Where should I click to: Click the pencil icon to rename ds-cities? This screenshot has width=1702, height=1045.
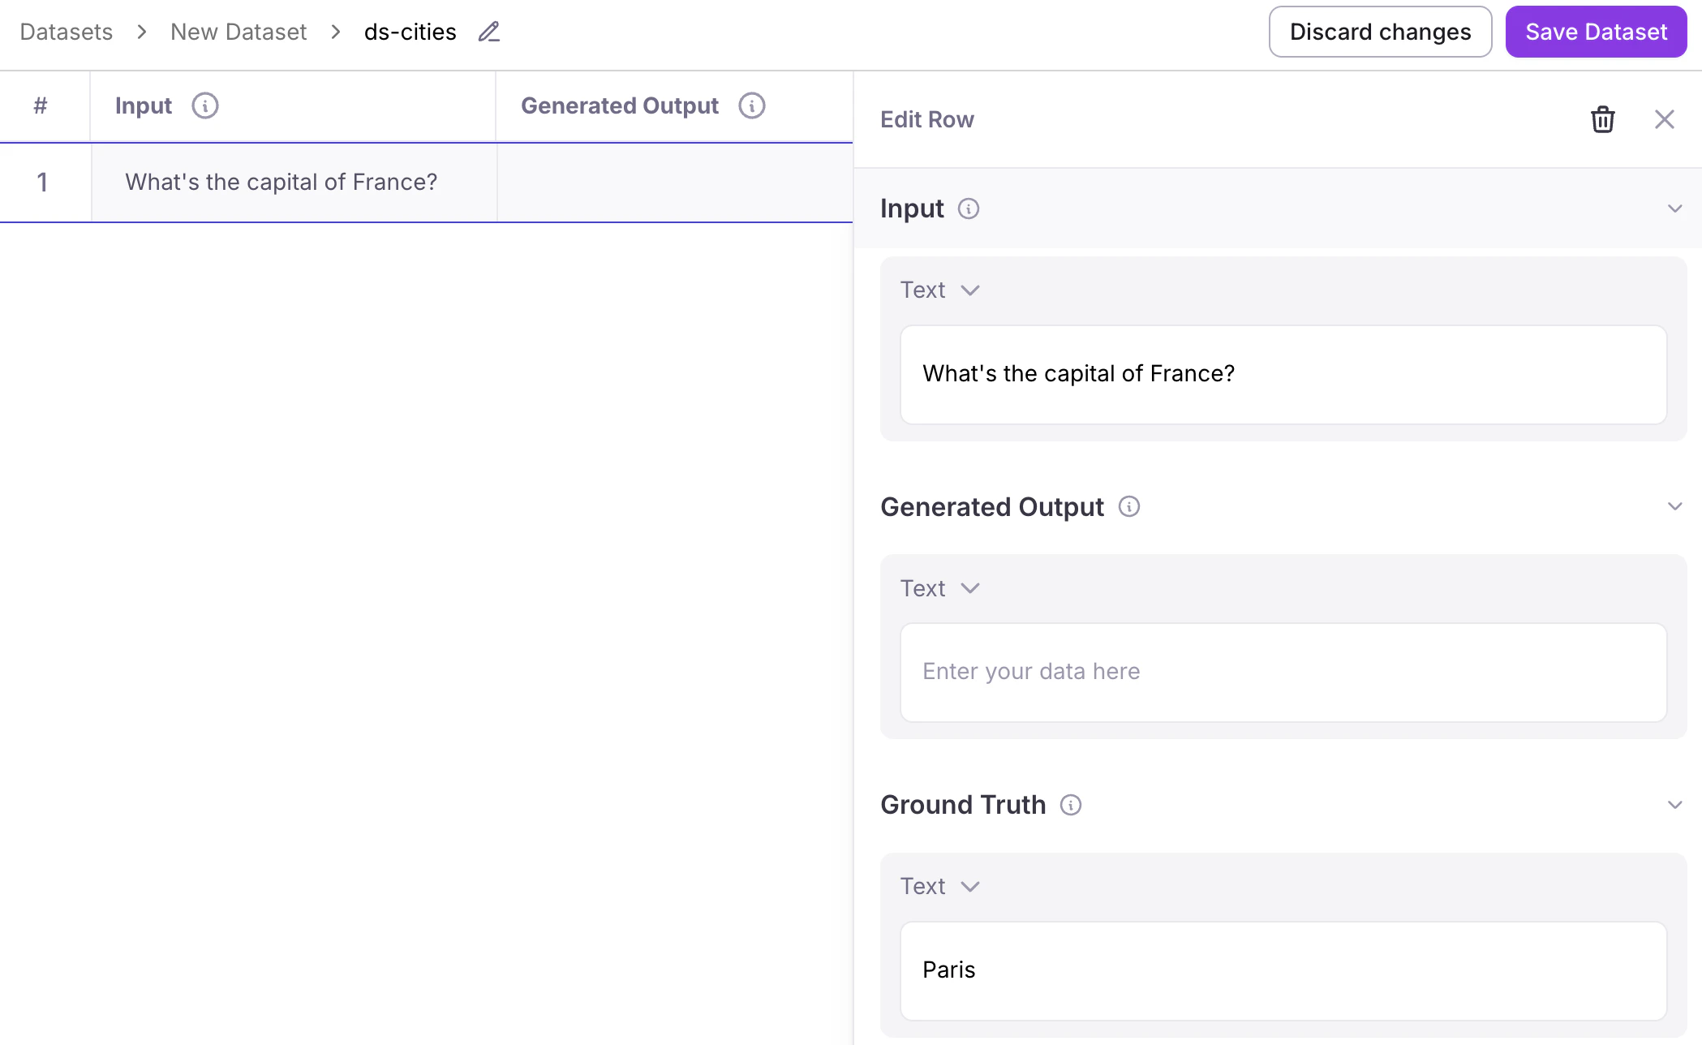(x=488, y=32)
